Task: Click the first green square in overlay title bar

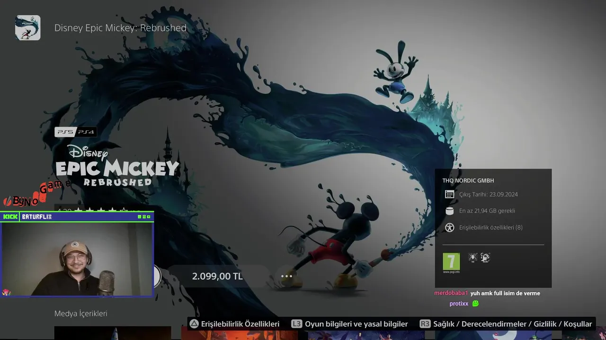Action: [140, 217]
